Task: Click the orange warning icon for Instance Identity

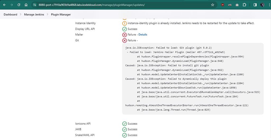Action: tap(124, 23)
